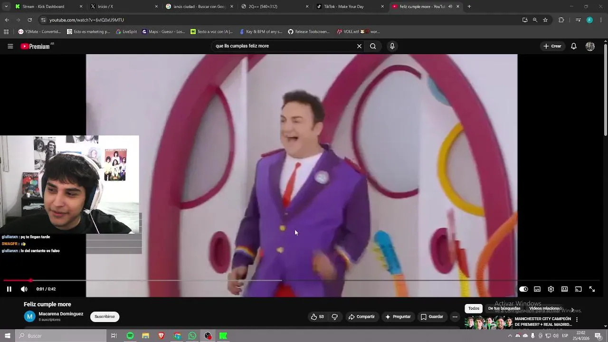The height and width of the screenshot is (342, 608).
Task: Switch to the Stream - Kick Dashboard tab
Action: pyautogui.click(x=47, y=7)
